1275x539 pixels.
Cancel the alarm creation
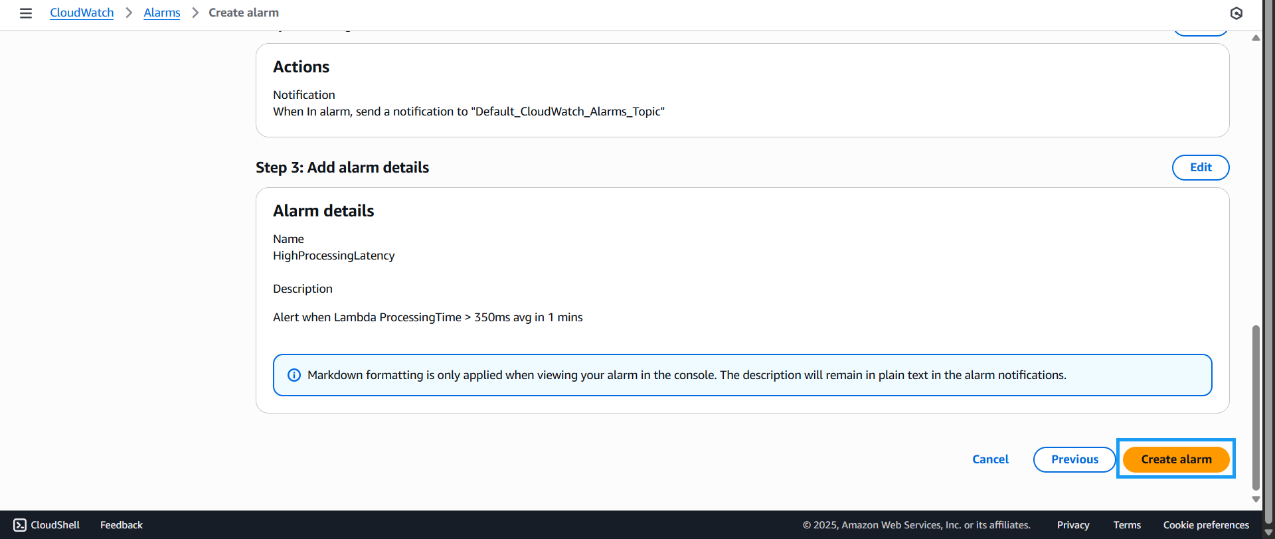pos(990,459)
